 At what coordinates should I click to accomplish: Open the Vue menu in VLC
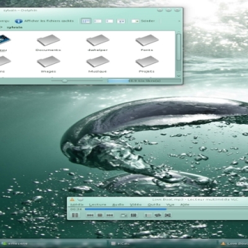(170, 205)
